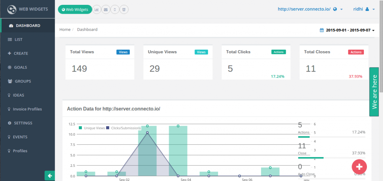Click the target icon beside GOALS
Viewport: 383px width, 181px height.
tap(9, 67)
